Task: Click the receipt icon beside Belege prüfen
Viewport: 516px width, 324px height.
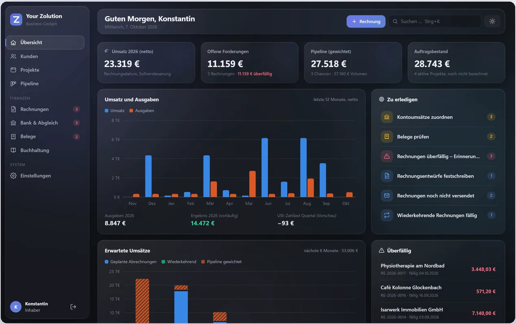Action: [x=387, y=137]
